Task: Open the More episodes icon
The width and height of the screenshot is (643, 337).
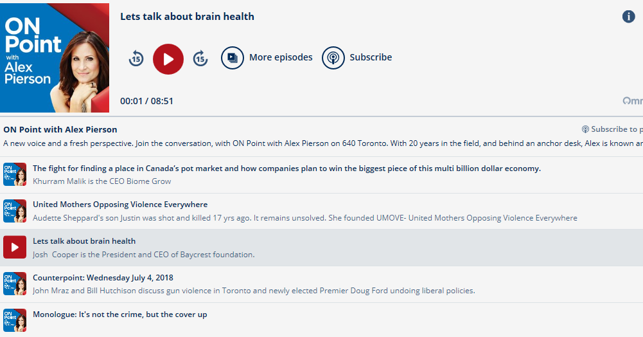Action: click(233, 58)
